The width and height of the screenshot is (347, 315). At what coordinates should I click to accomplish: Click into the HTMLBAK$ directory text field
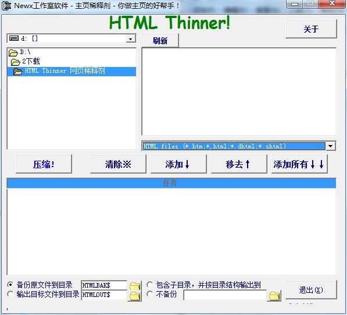pyautogui.click(x=104, y=285)
